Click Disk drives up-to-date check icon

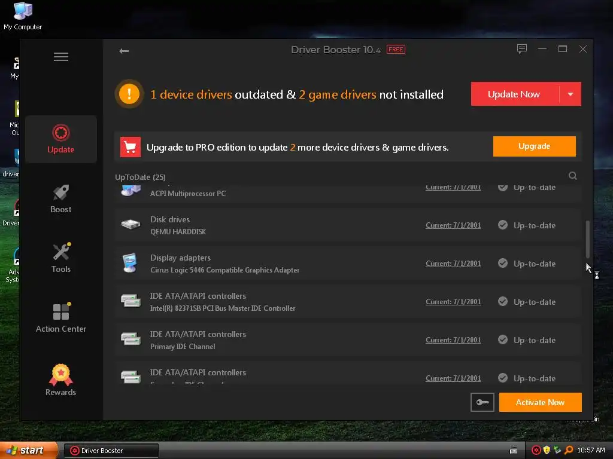coord(503,225)
